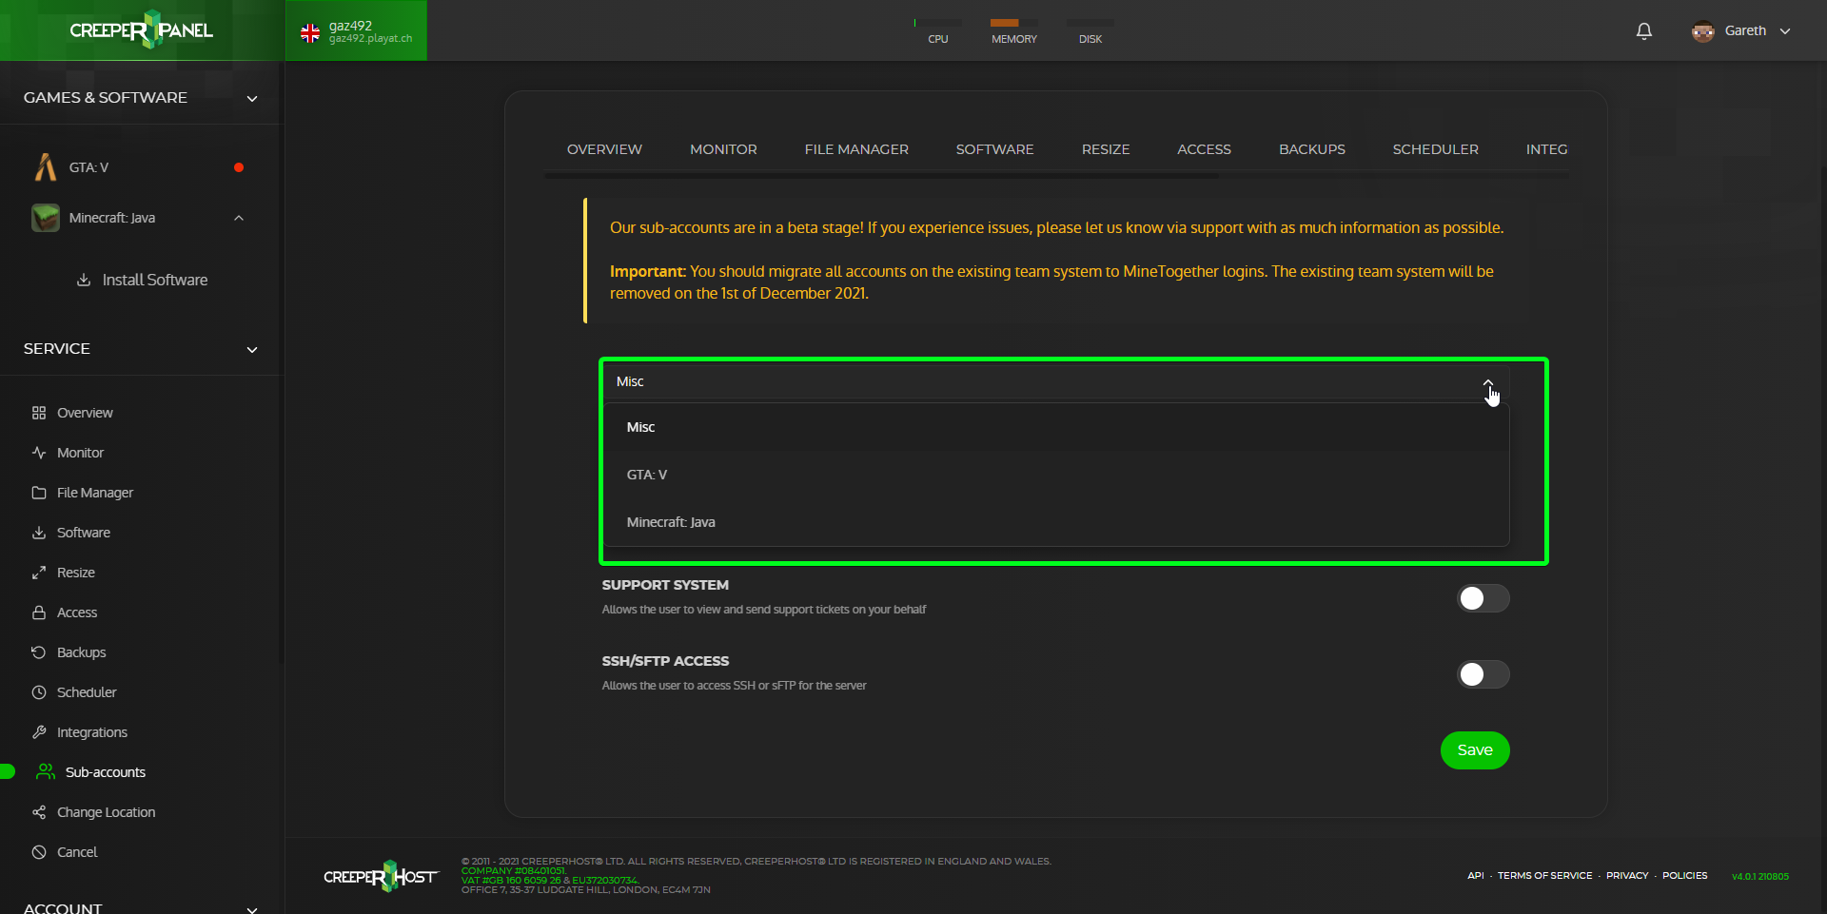The image size is (1827, 914).
Task: Open the Policies footer link
Action: 1684,876
